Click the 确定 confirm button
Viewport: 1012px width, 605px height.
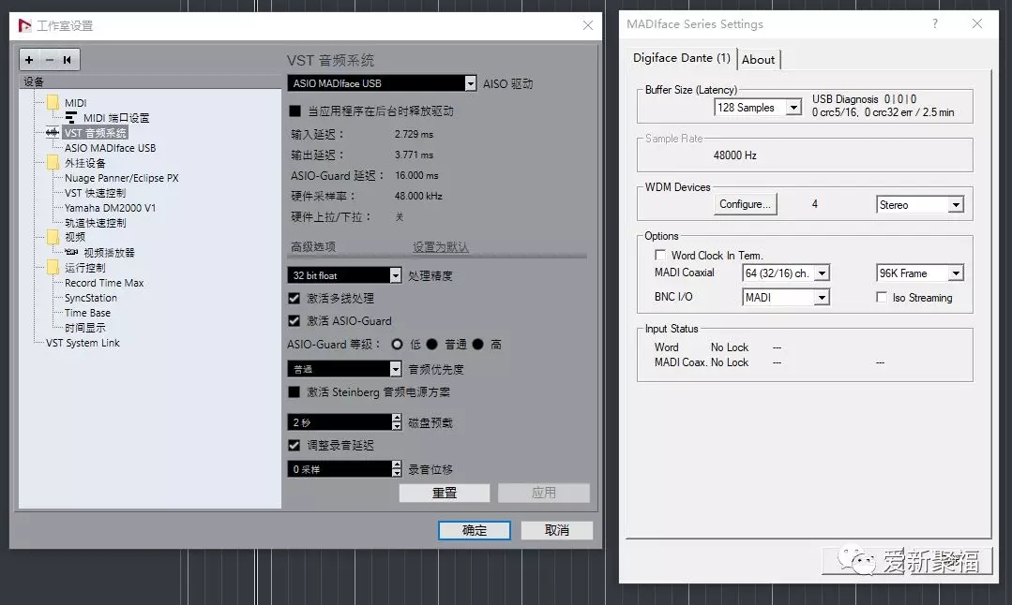click(x=474, y=530)
